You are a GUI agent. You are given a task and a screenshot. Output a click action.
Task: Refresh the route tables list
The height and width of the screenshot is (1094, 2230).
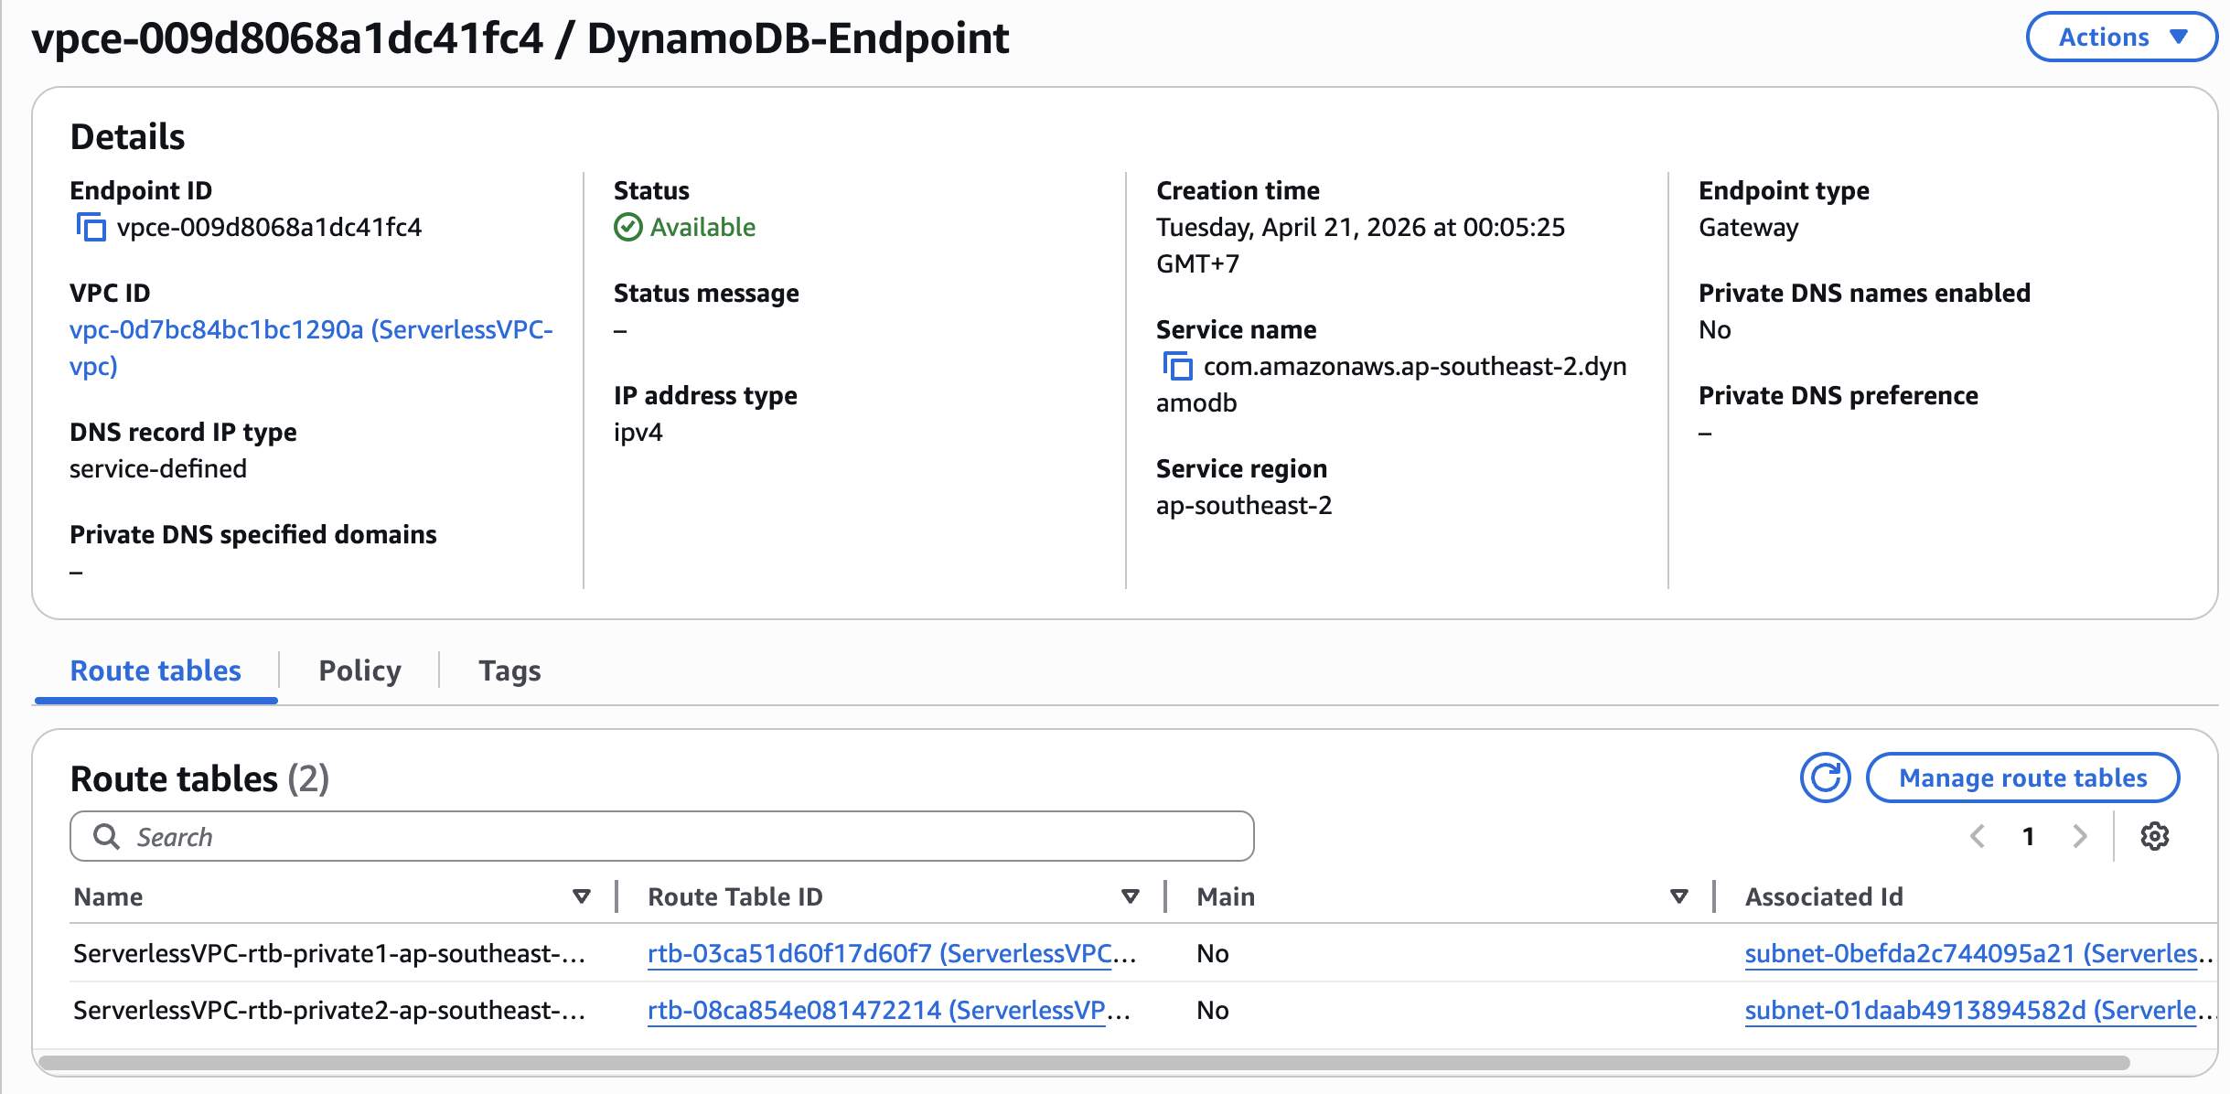[1825, 778]
